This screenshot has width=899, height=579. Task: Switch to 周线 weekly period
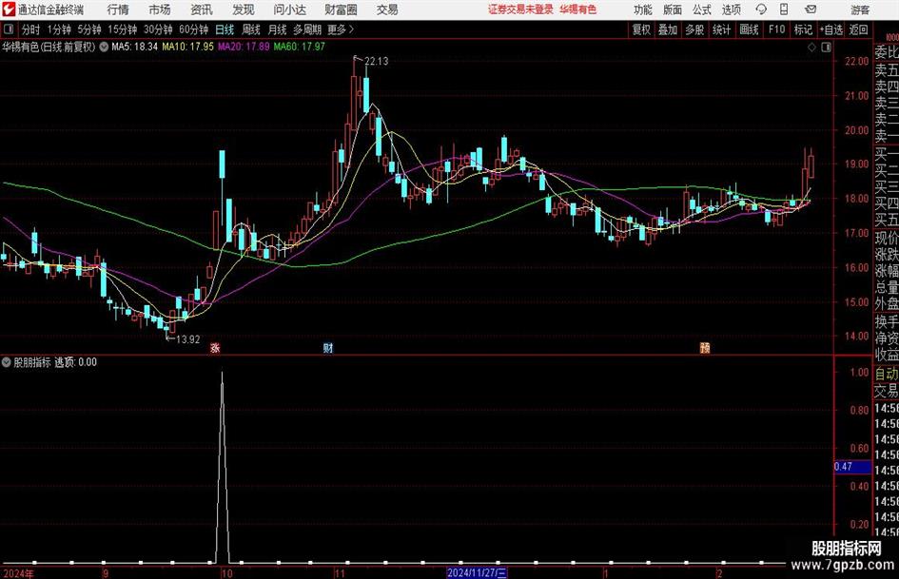click(251, 29)
